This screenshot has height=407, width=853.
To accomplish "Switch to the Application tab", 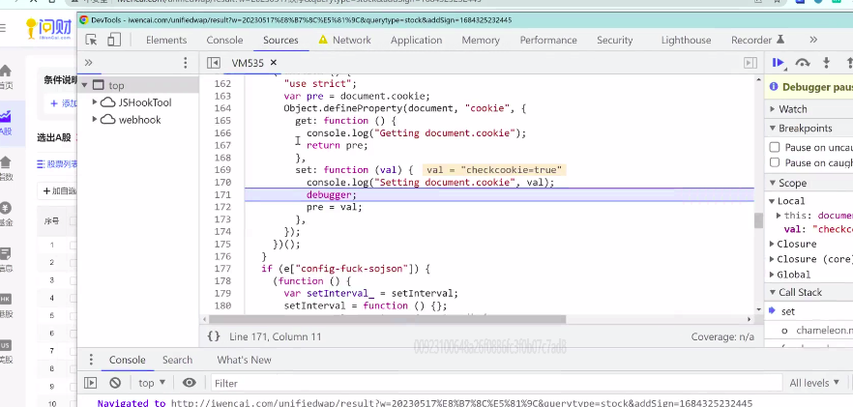I will tap(416, 40).
